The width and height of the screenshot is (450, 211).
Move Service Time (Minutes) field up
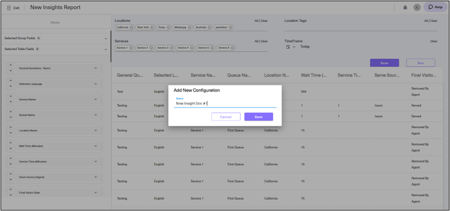point(11,159)
